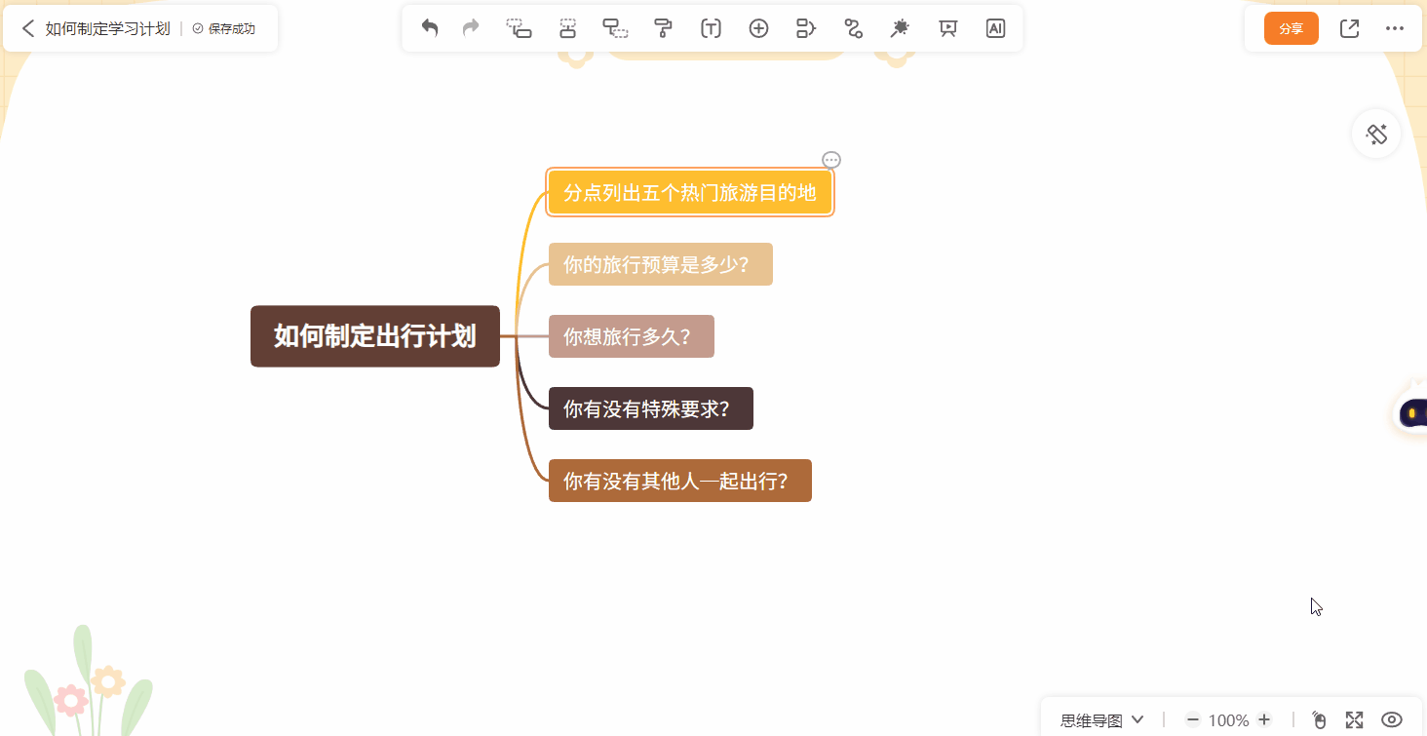Image resolution: width=1427 pixels, height=736 pixels.
Task: Select the 如何制定出行计划 central node
Action: point(375,336)
